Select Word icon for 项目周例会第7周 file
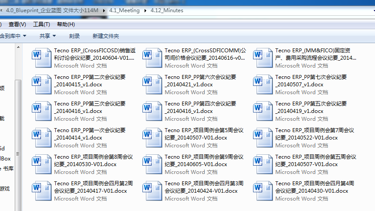The image size is (375, 211). click(263, 138)
